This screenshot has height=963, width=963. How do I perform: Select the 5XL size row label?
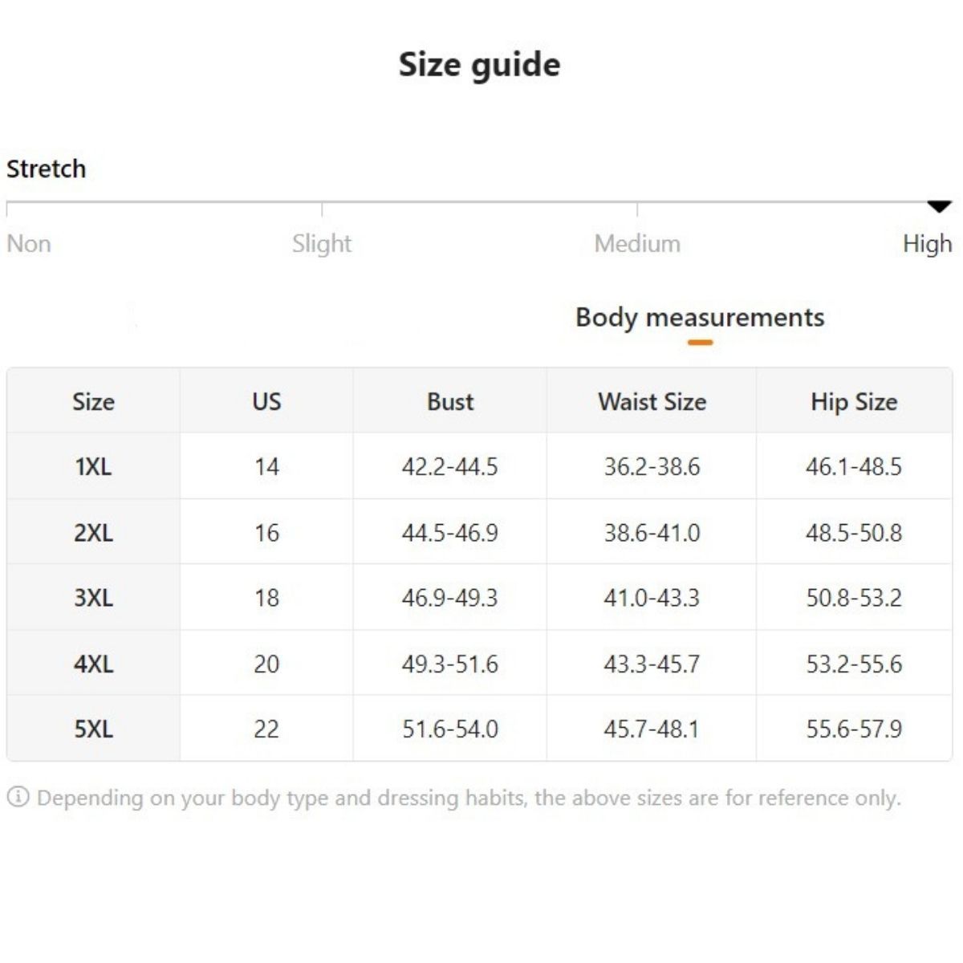[x=93, y=729]
